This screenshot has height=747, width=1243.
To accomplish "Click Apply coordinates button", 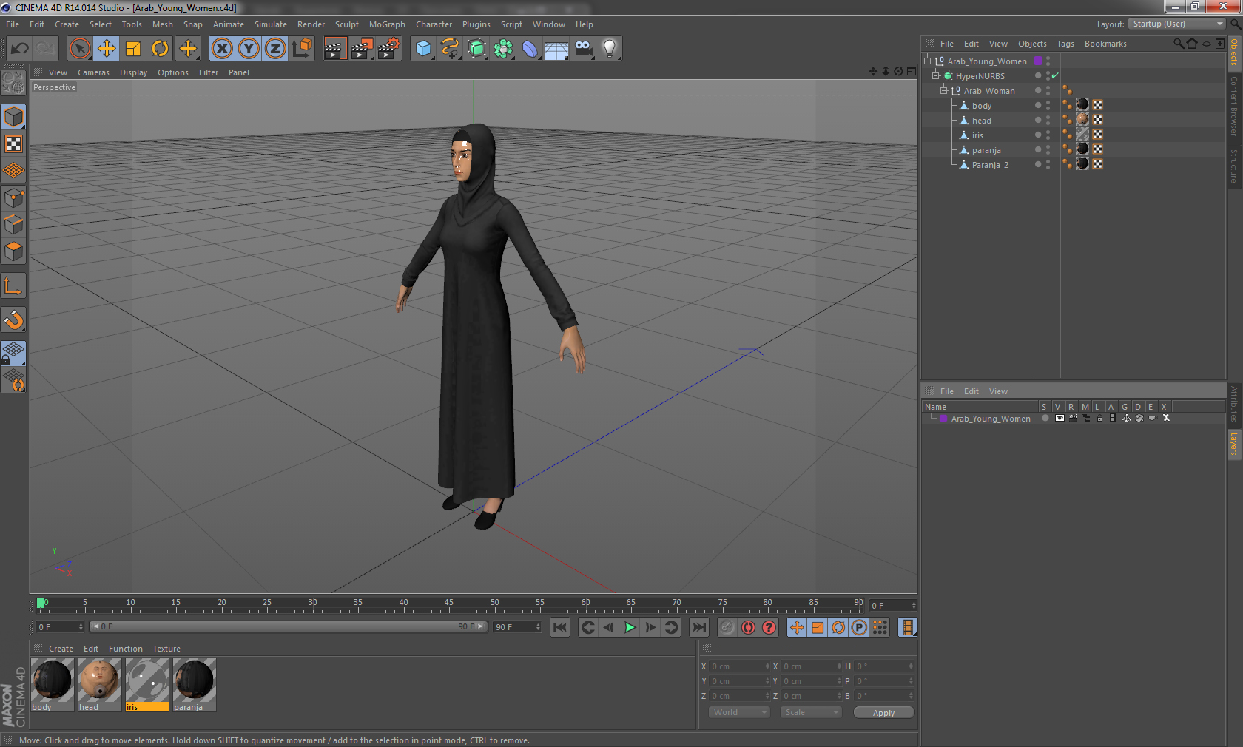I will tap(883, 713).
